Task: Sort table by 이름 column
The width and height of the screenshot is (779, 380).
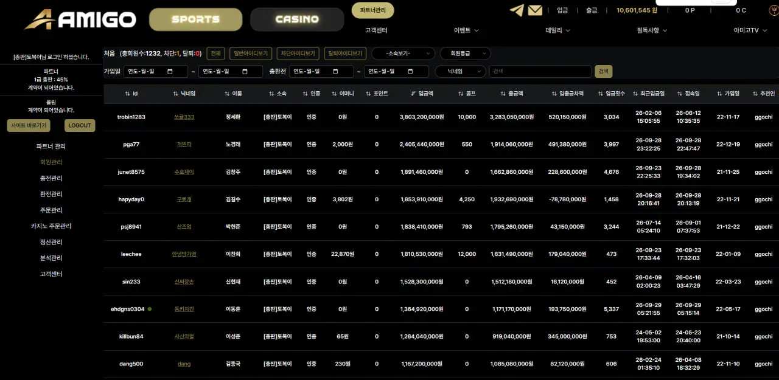Action: pos(233,94)
